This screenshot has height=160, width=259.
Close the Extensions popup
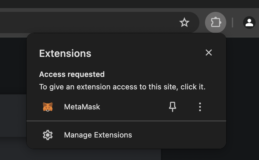209,52
